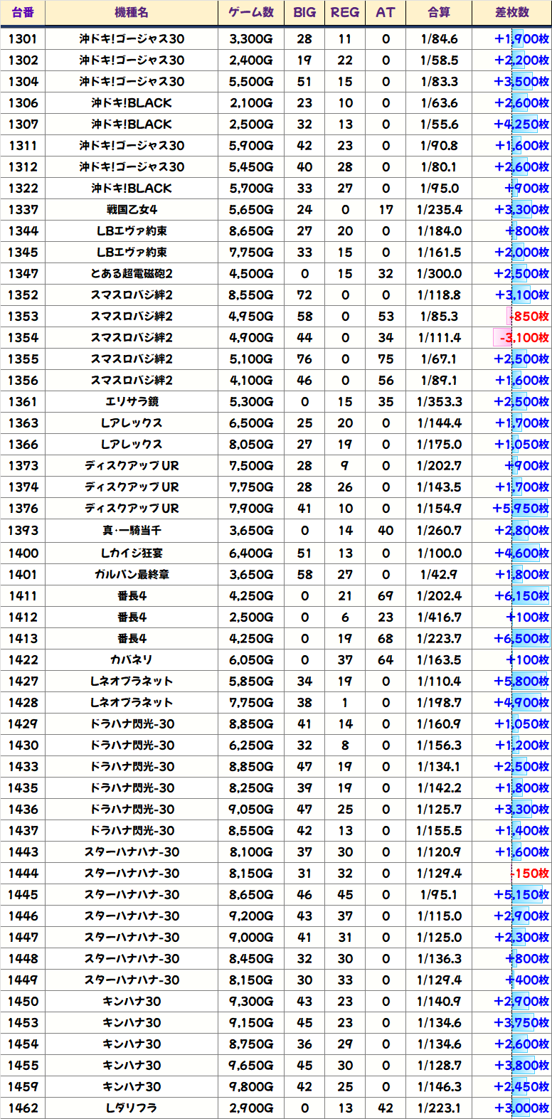Select the +5,950枚 difference bar
552x1119 pixels.
(521, 509)
